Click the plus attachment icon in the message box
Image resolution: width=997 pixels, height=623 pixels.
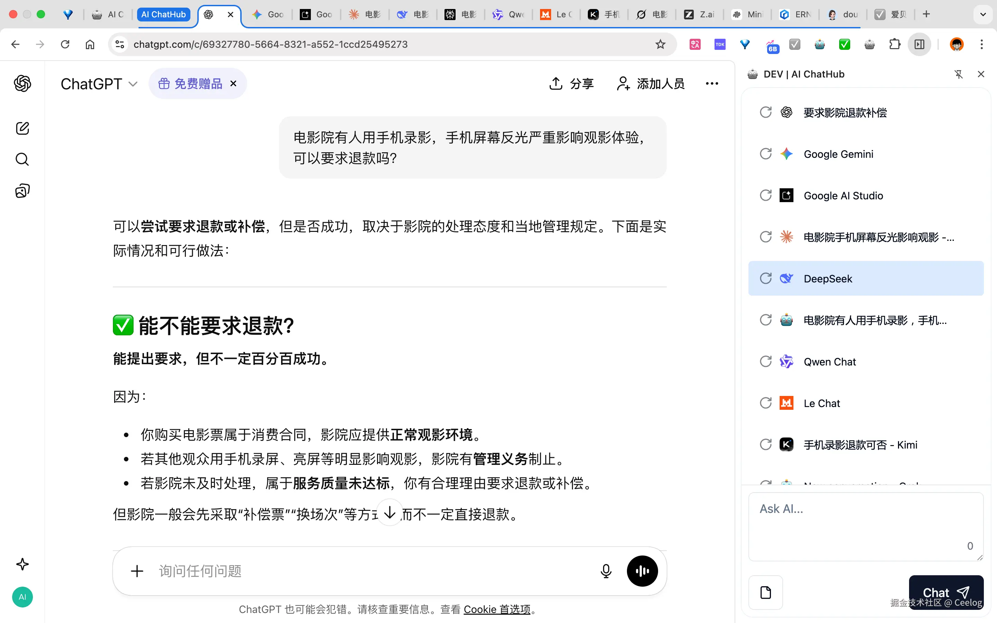137,571
